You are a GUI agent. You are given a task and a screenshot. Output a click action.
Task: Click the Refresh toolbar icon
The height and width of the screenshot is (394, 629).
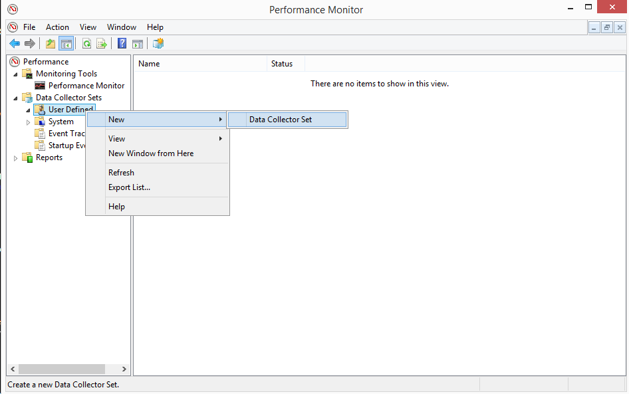coord(86,44)
